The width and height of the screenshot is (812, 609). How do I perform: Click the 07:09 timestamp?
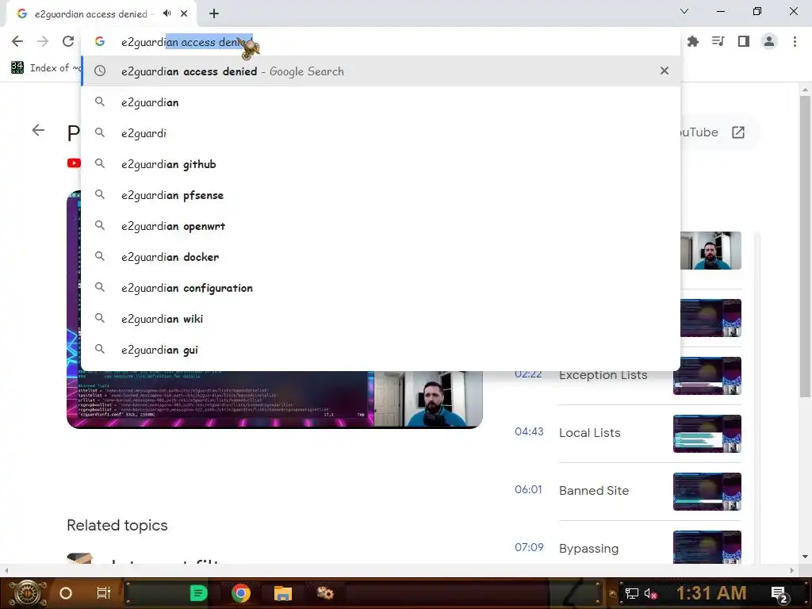529,548
